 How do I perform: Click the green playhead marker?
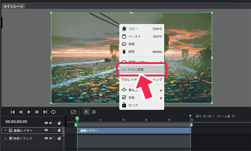click(77, 118)
